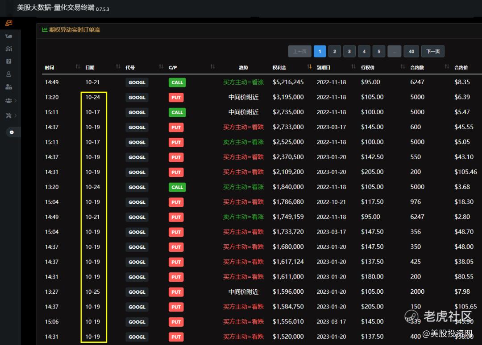Viewport: 482px width, 345px height.
Task: Click strike price $180.00
Action: pos(372,277)
